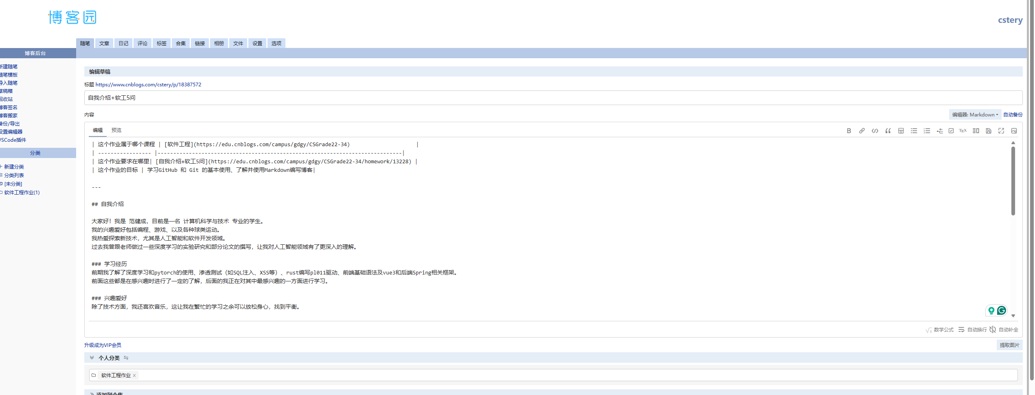
Task: Click the swap icon beside 个人分类
Action: [x=126, y=358]
